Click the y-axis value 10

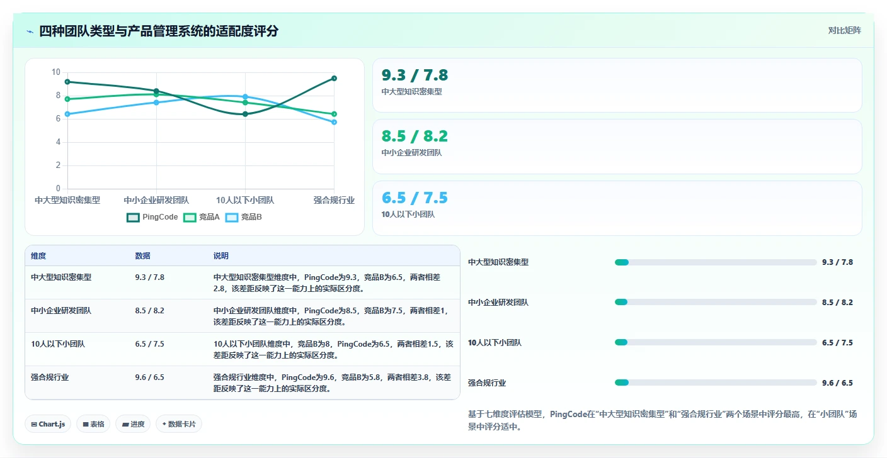pyautogui.click(x=56, y=72)
